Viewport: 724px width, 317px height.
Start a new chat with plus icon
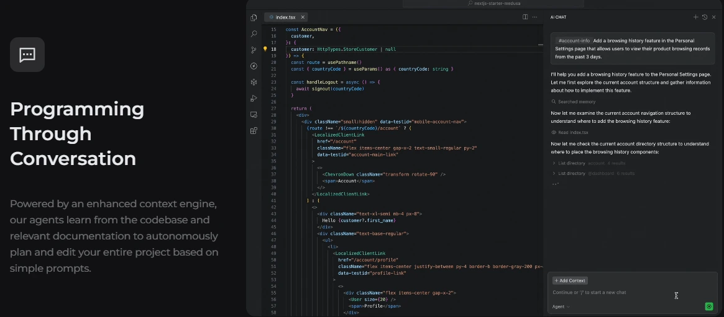[695, 17]
